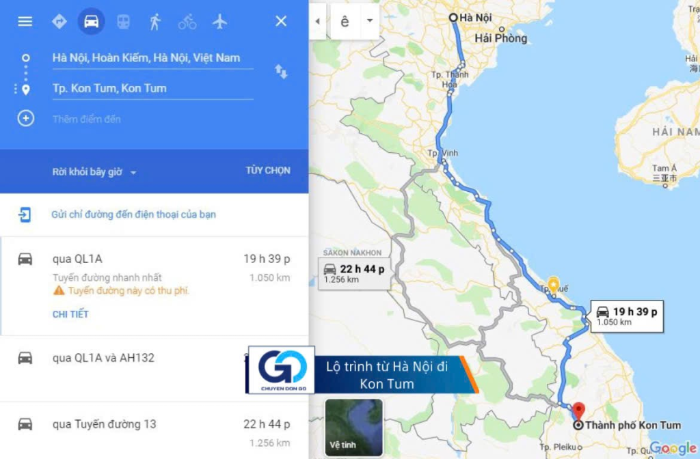Switch to walking directions mode

tap(155, 21)
